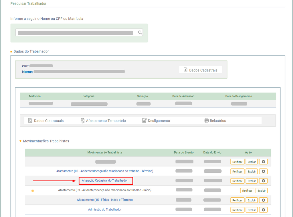This screenshot has width=293, height=217.
Task: Click Excluir for Afastamento Início row
Action: 262,191
